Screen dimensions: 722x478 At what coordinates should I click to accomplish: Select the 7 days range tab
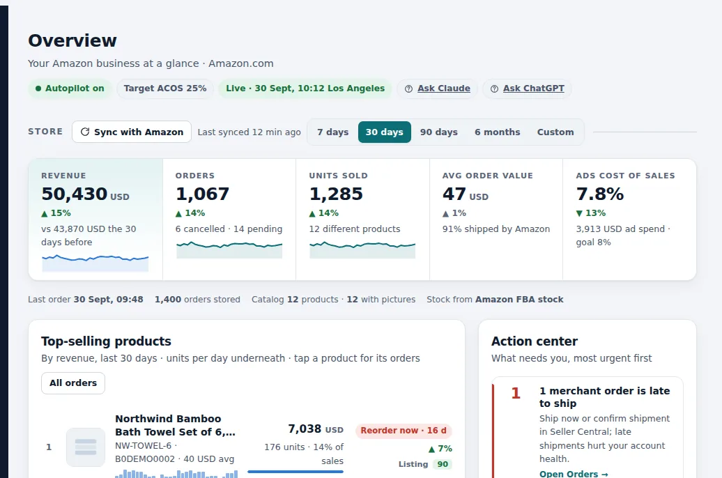point(332,132)
